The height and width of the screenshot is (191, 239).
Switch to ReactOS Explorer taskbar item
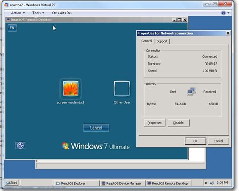tap(77, 183)
